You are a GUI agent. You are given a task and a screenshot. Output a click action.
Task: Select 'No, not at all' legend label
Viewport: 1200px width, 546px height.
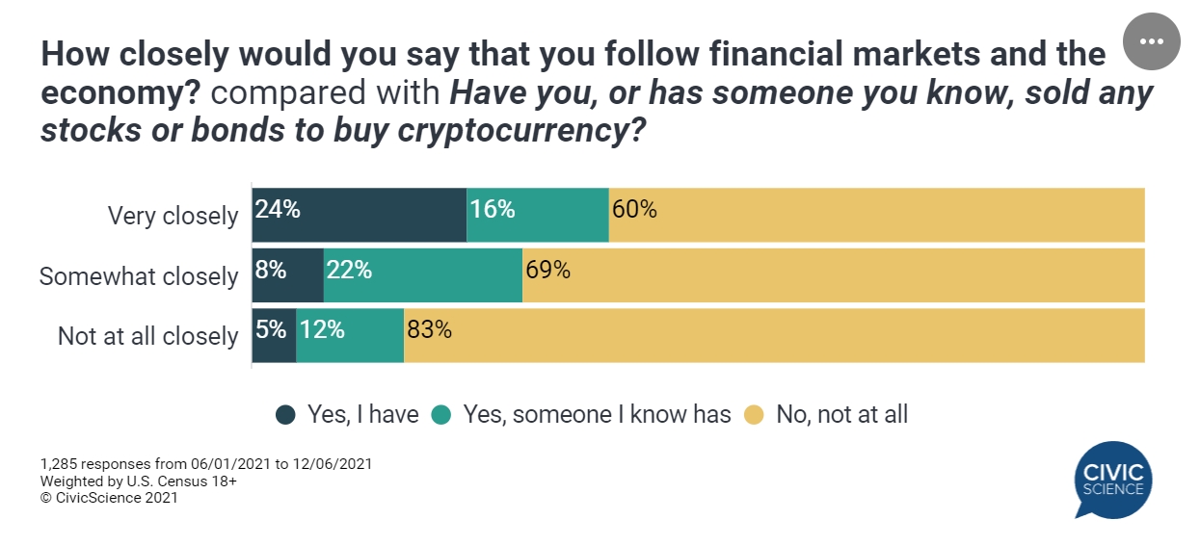click(x=841, y=415)
